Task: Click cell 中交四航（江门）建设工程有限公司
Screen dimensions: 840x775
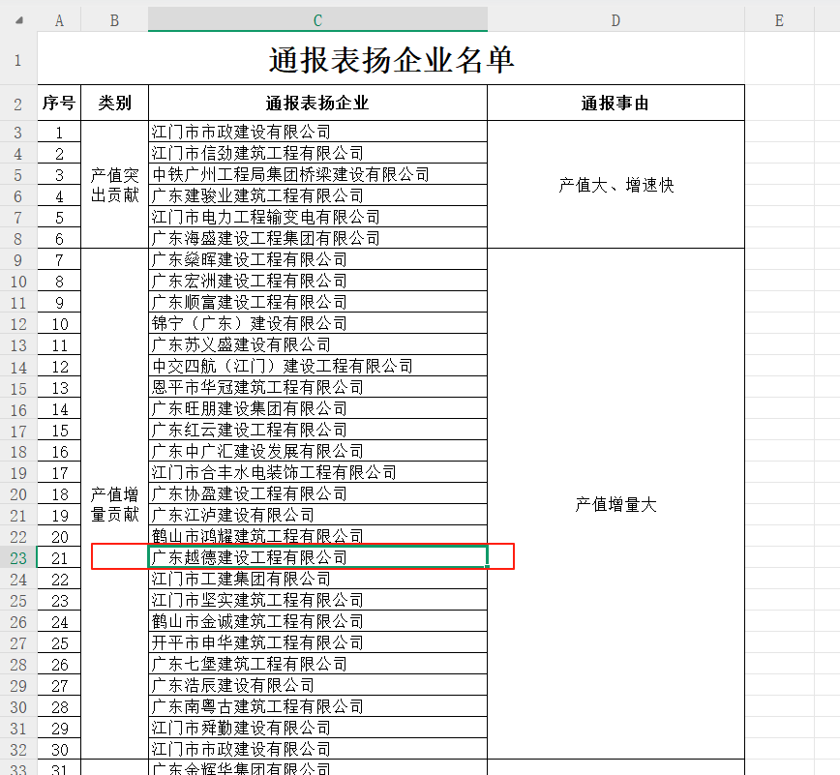Action: pyautogui.click(x=317, y=366)
